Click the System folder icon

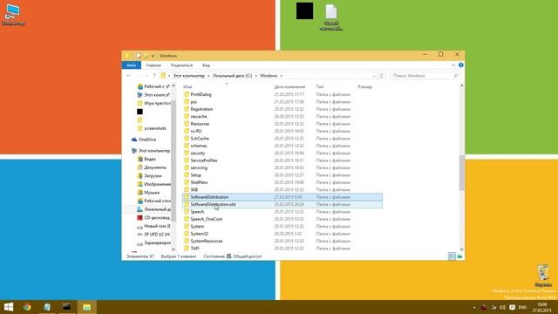[186, 226]
